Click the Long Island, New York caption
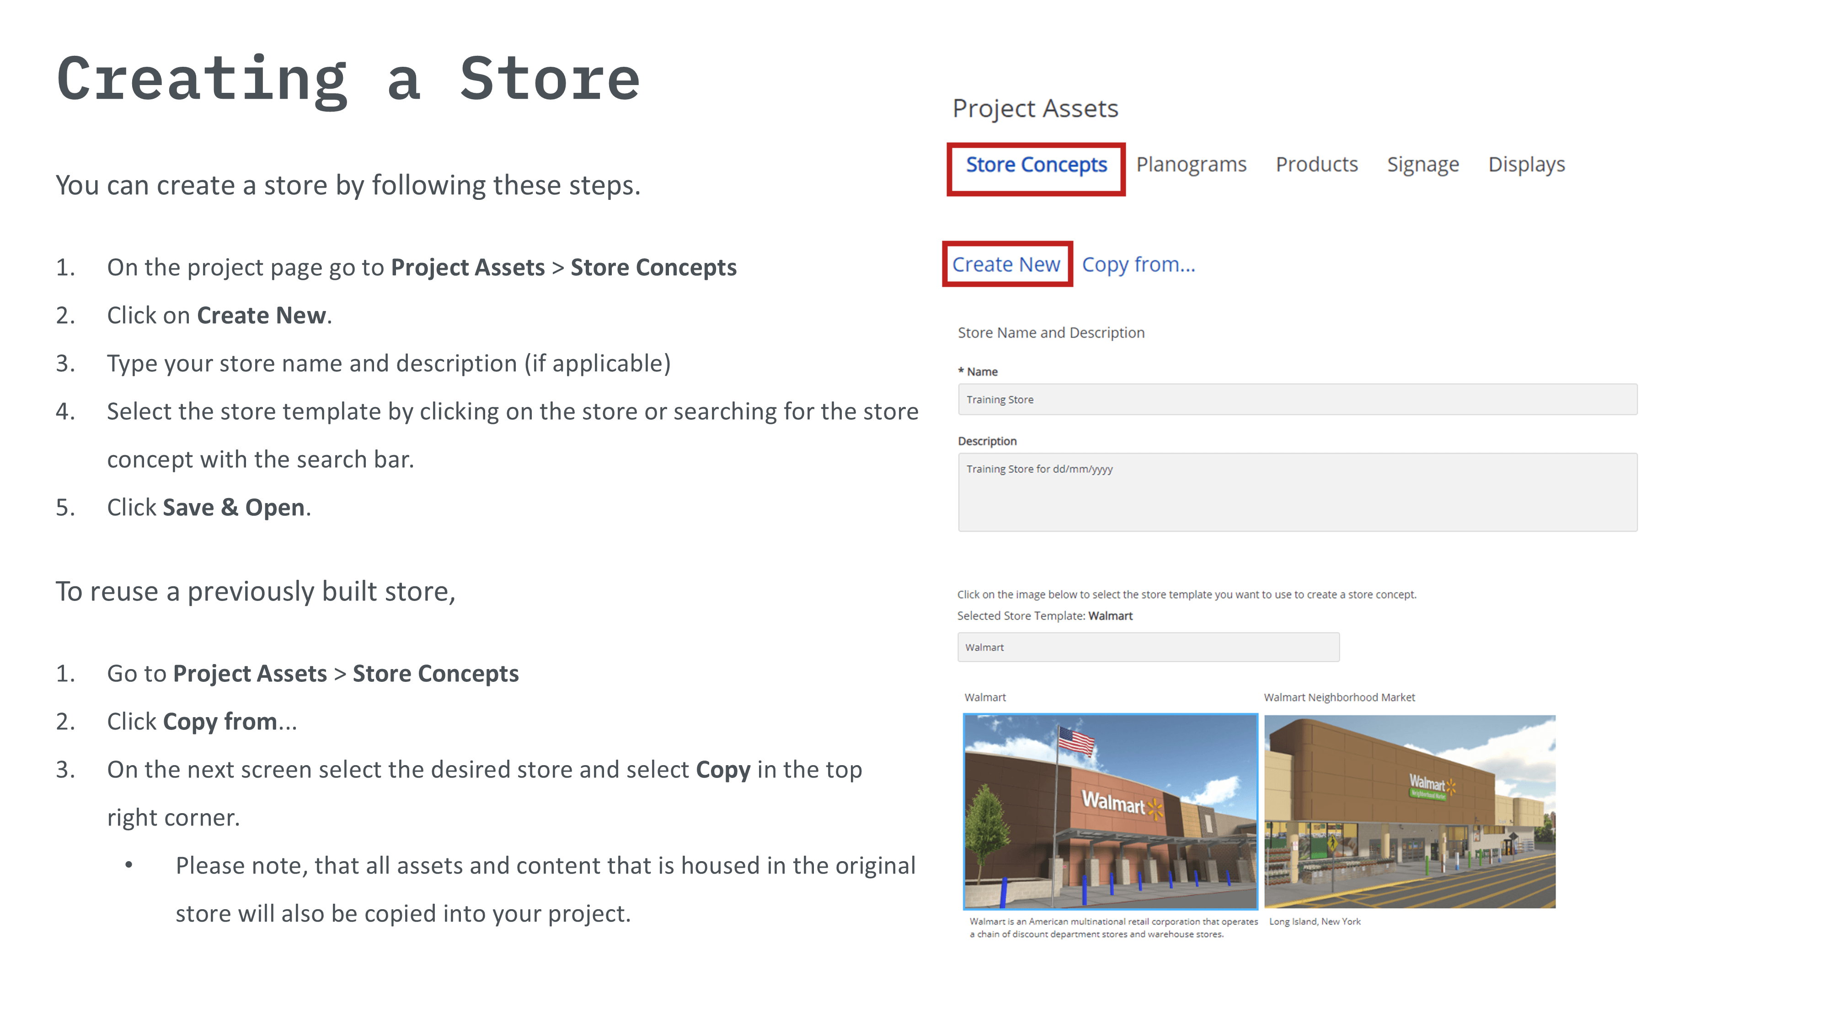Screen dimensions: 1829x1029 coord(1314,922)
